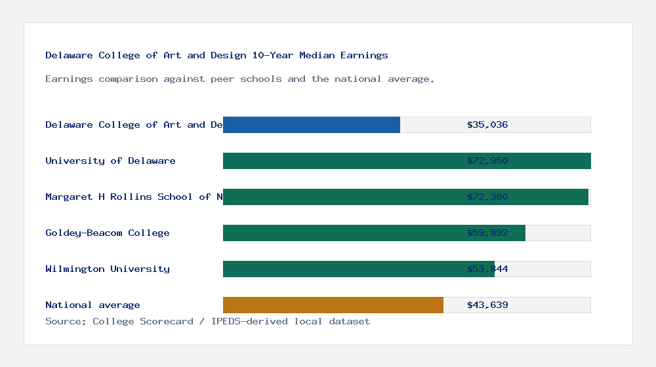
Task: Click the '$53,844' value
Action: pos(487,269)
